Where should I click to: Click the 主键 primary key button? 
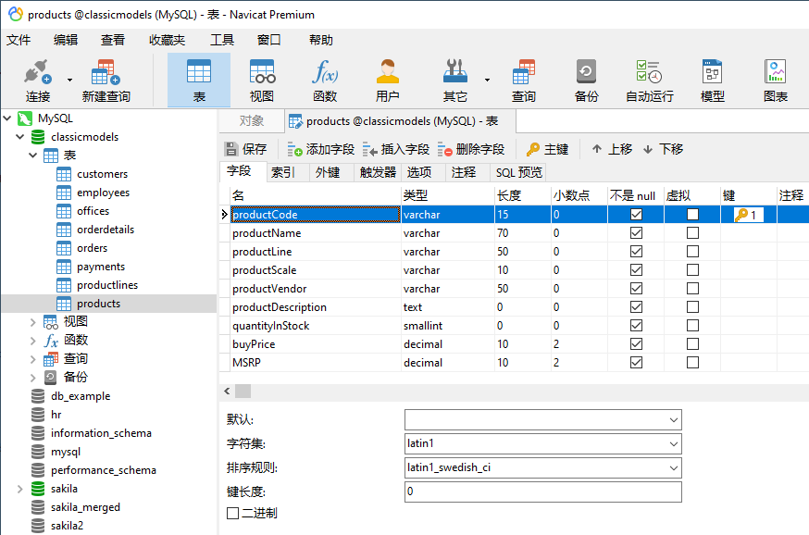[547, 149]
